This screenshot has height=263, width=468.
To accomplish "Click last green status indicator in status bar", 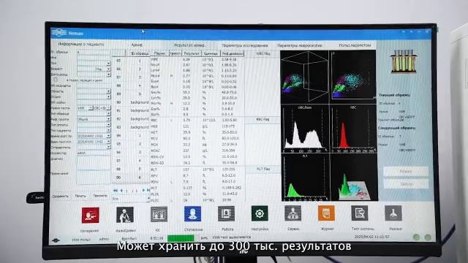I will coord(428,237).
